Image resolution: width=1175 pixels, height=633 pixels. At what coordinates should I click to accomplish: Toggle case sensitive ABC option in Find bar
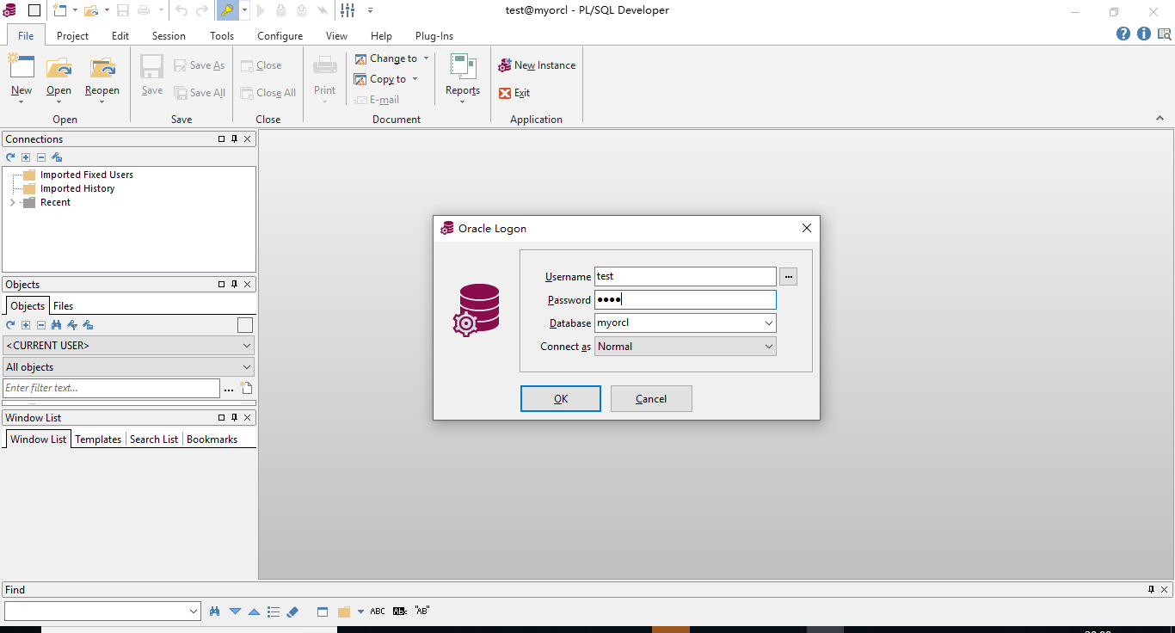[x=378, y=611]
